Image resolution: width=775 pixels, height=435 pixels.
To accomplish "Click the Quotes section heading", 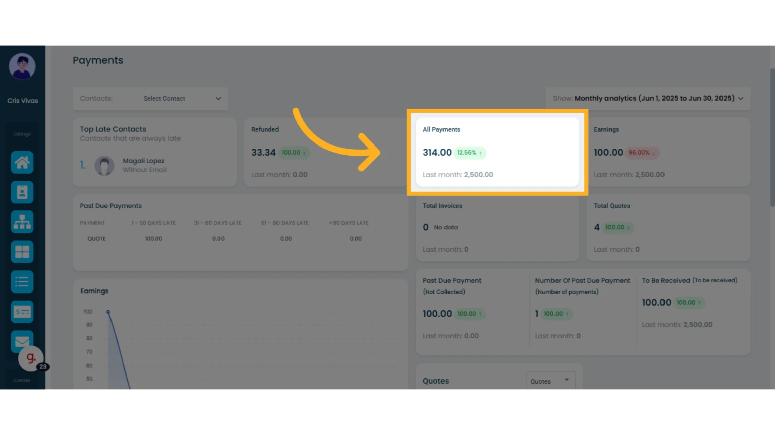I will 436,381.
